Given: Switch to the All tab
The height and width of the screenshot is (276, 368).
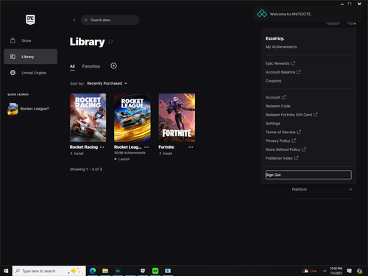Looking at the screenshot, I should 72,66.
